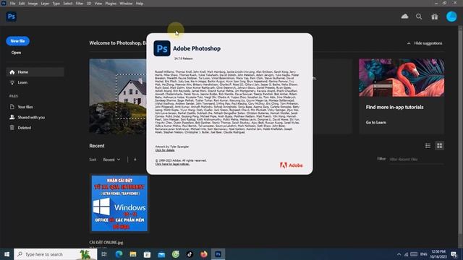
Task: Click the Adobe logo in About dialog
Action: [x=291, y=165]
